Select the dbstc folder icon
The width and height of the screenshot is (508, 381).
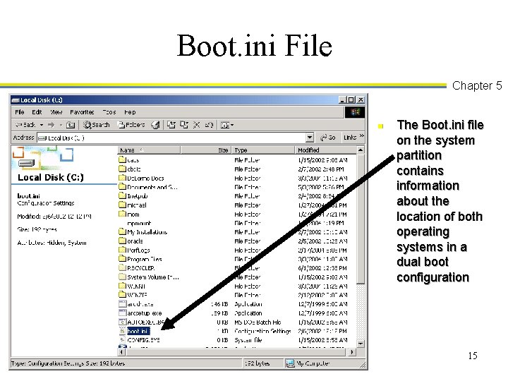click(123, 169)
